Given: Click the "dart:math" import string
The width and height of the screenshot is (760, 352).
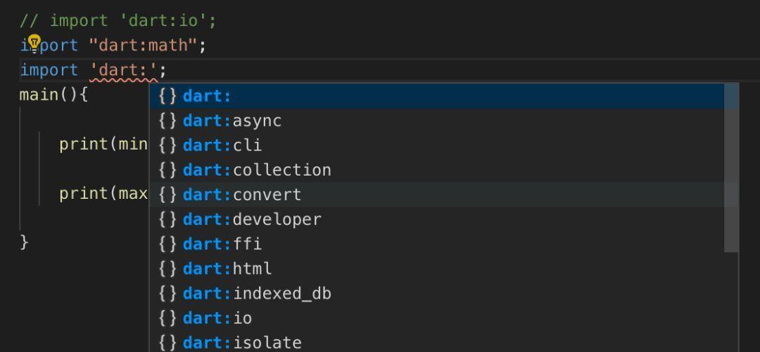Looking at the screenshot, I should tap(142, 46).
